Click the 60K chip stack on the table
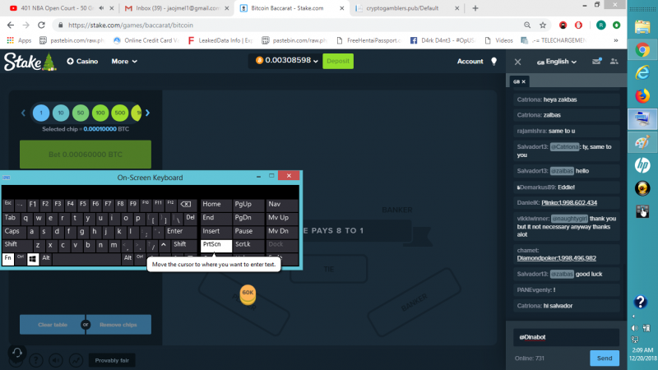Image resolution: width=658 pixels, height=370 pixels. click(x=248, y=295)
